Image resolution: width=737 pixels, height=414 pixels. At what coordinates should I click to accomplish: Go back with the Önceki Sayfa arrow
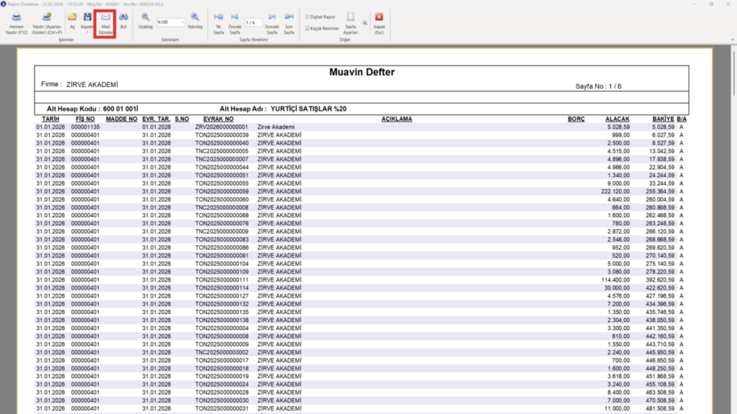(x=235, y=17)
